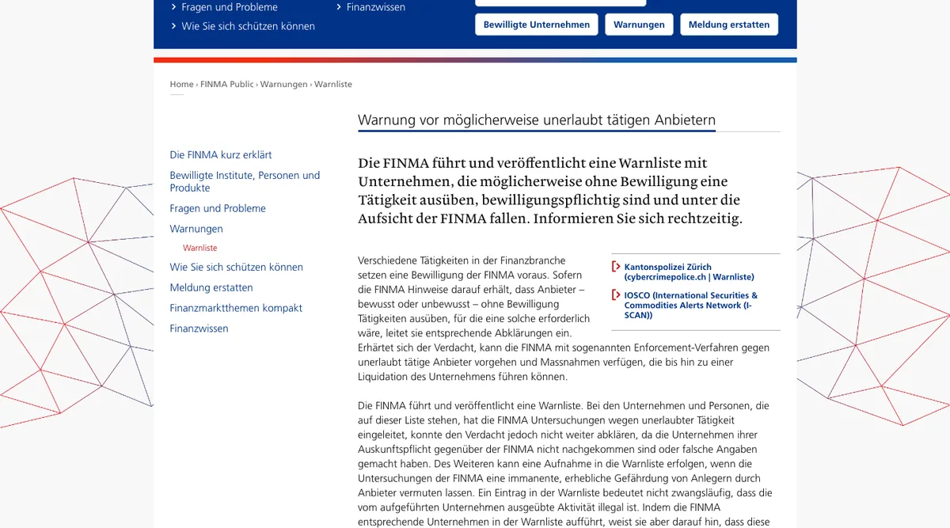Open Wie Sie sich schützen können sidebar item
Image resolution: width=950 pixels, height=528 pixels.
coord(236,268)
